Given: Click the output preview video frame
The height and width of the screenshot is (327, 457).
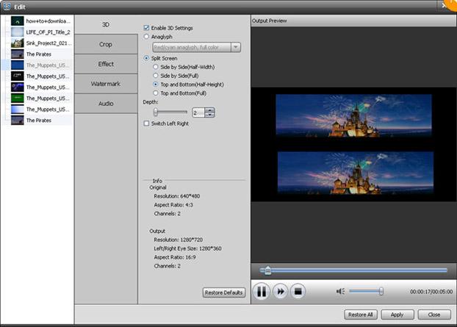Looking at the screenshot, I should [353, 144].
